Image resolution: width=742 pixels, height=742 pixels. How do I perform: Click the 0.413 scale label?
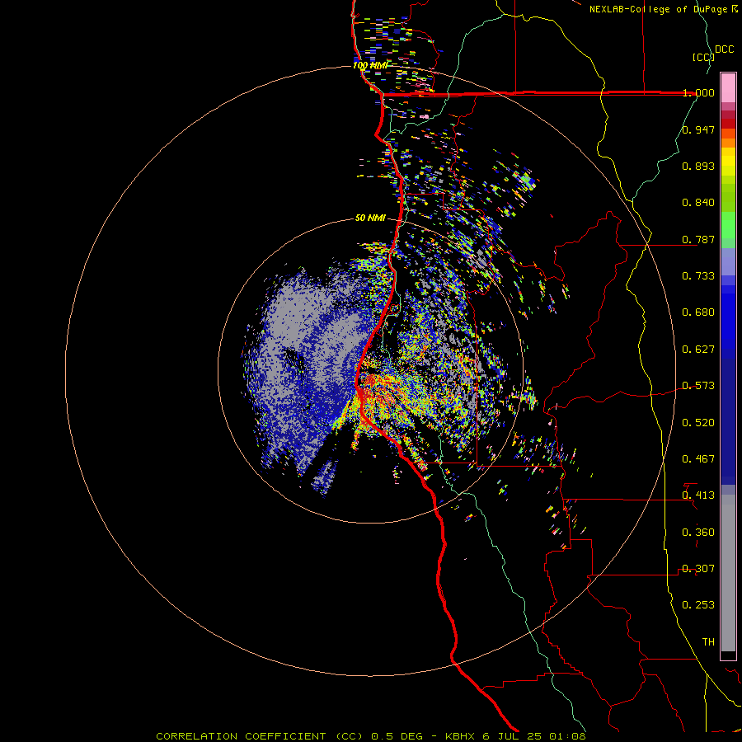(x=698, y=495)
